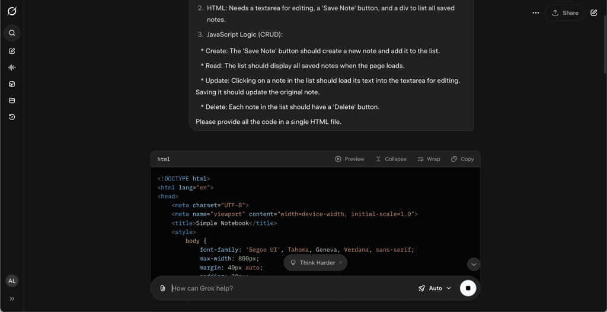Viewport: 607px width, 312px height.
Task: Toggle Wrap for the code block
Action: pos(429,159)
